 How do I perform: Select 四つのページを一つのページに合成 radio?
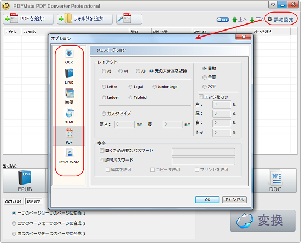(x=14, y=234)
